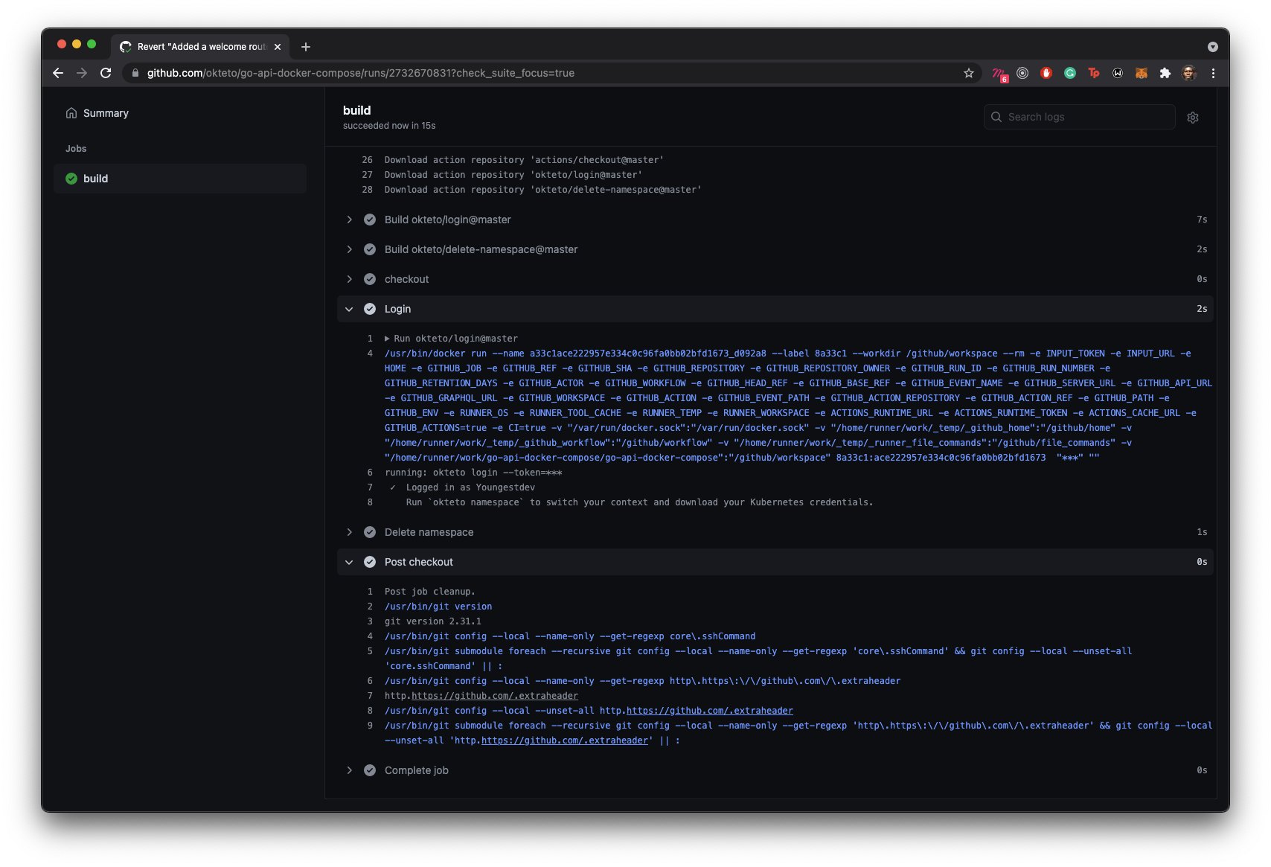Screen dimensions: 1271x867
Task: Click the status check icon of Post checkout
Action: pyautogui.click(x=370, y=562)
